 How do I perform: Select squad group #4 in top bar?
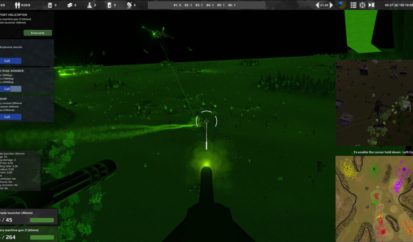point(210,5)
